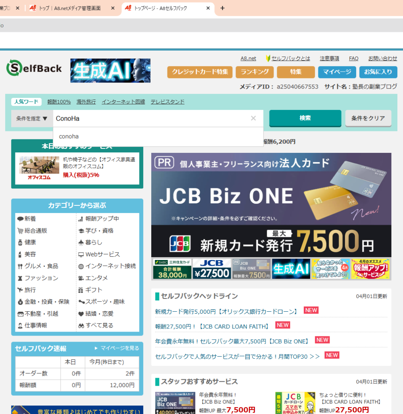Image resolution: width=403 pixels, height=414 pixels.
Task: Open the グルメ・食品 category
Action: [x=38, y=266]
